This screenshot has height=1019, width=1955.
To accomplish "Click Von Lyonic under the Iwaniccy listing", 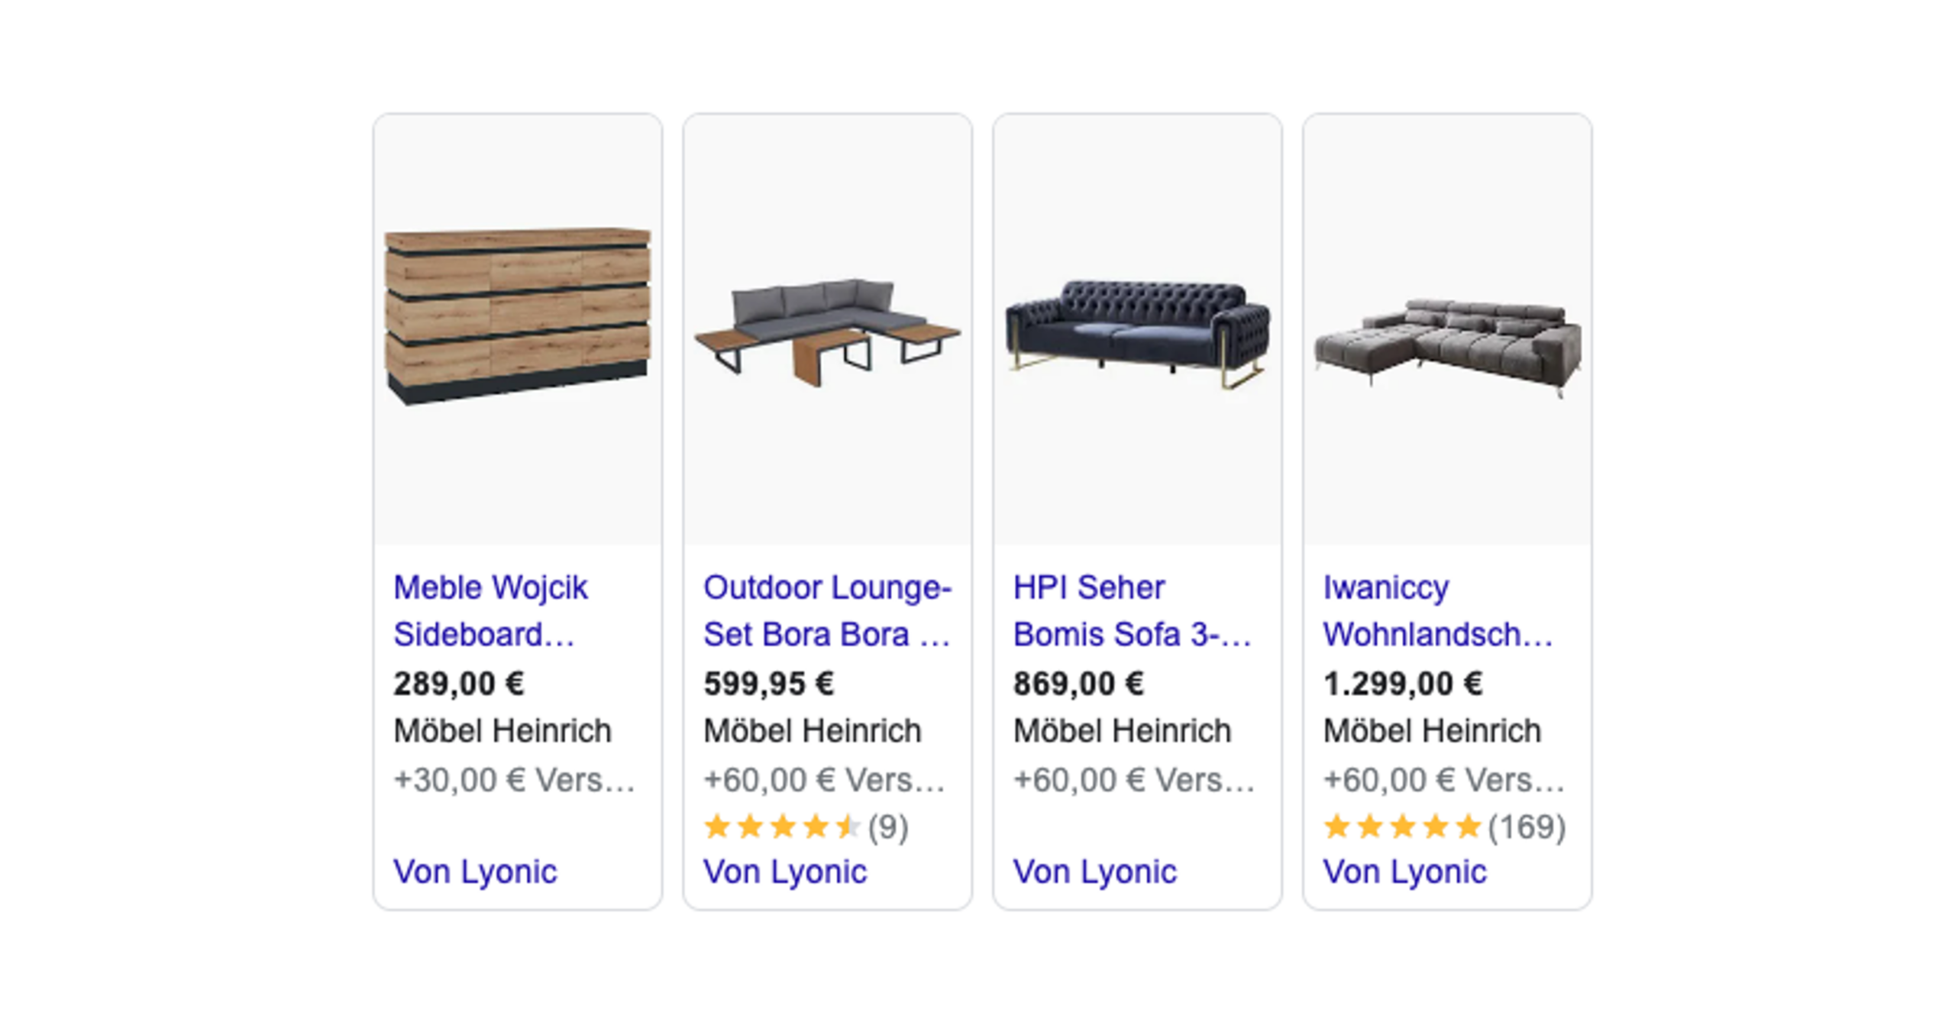I will pos(1405,872).
